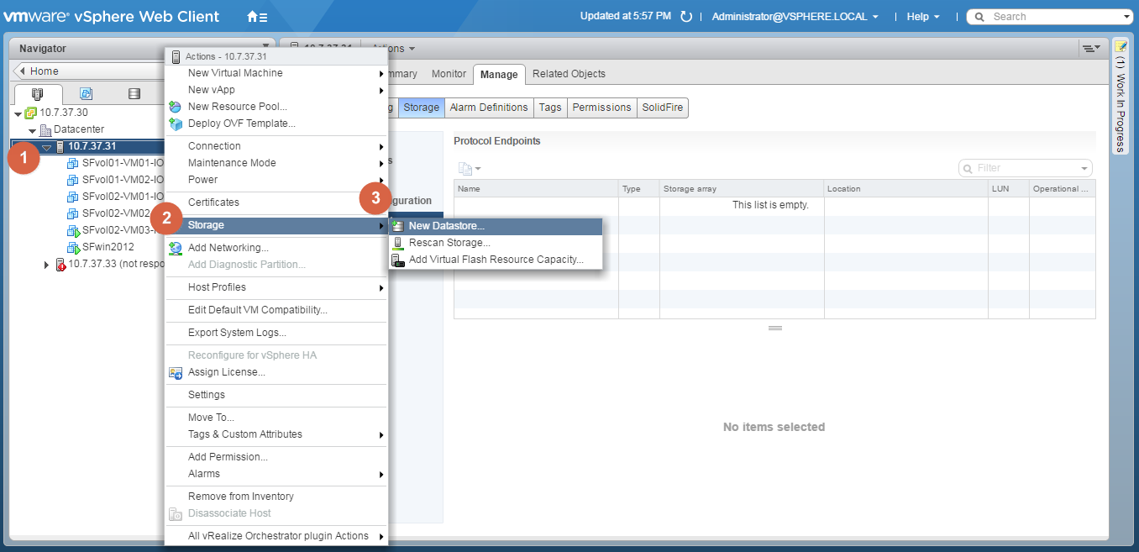Screen dimensions: 1139x552
Task: Choose Move To from menu
Action: [276, 418]
